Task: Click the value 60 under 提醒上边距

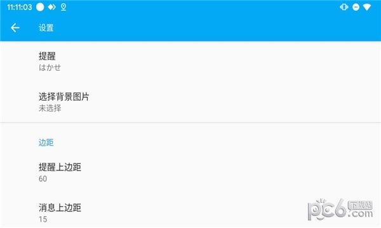Action: (43, 179)
